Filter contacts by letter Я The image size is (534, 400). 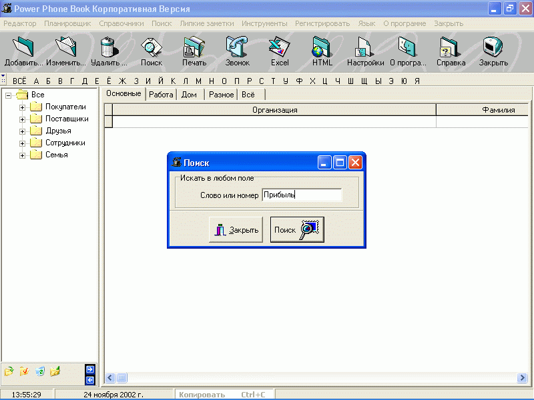[x=417, y=81]
